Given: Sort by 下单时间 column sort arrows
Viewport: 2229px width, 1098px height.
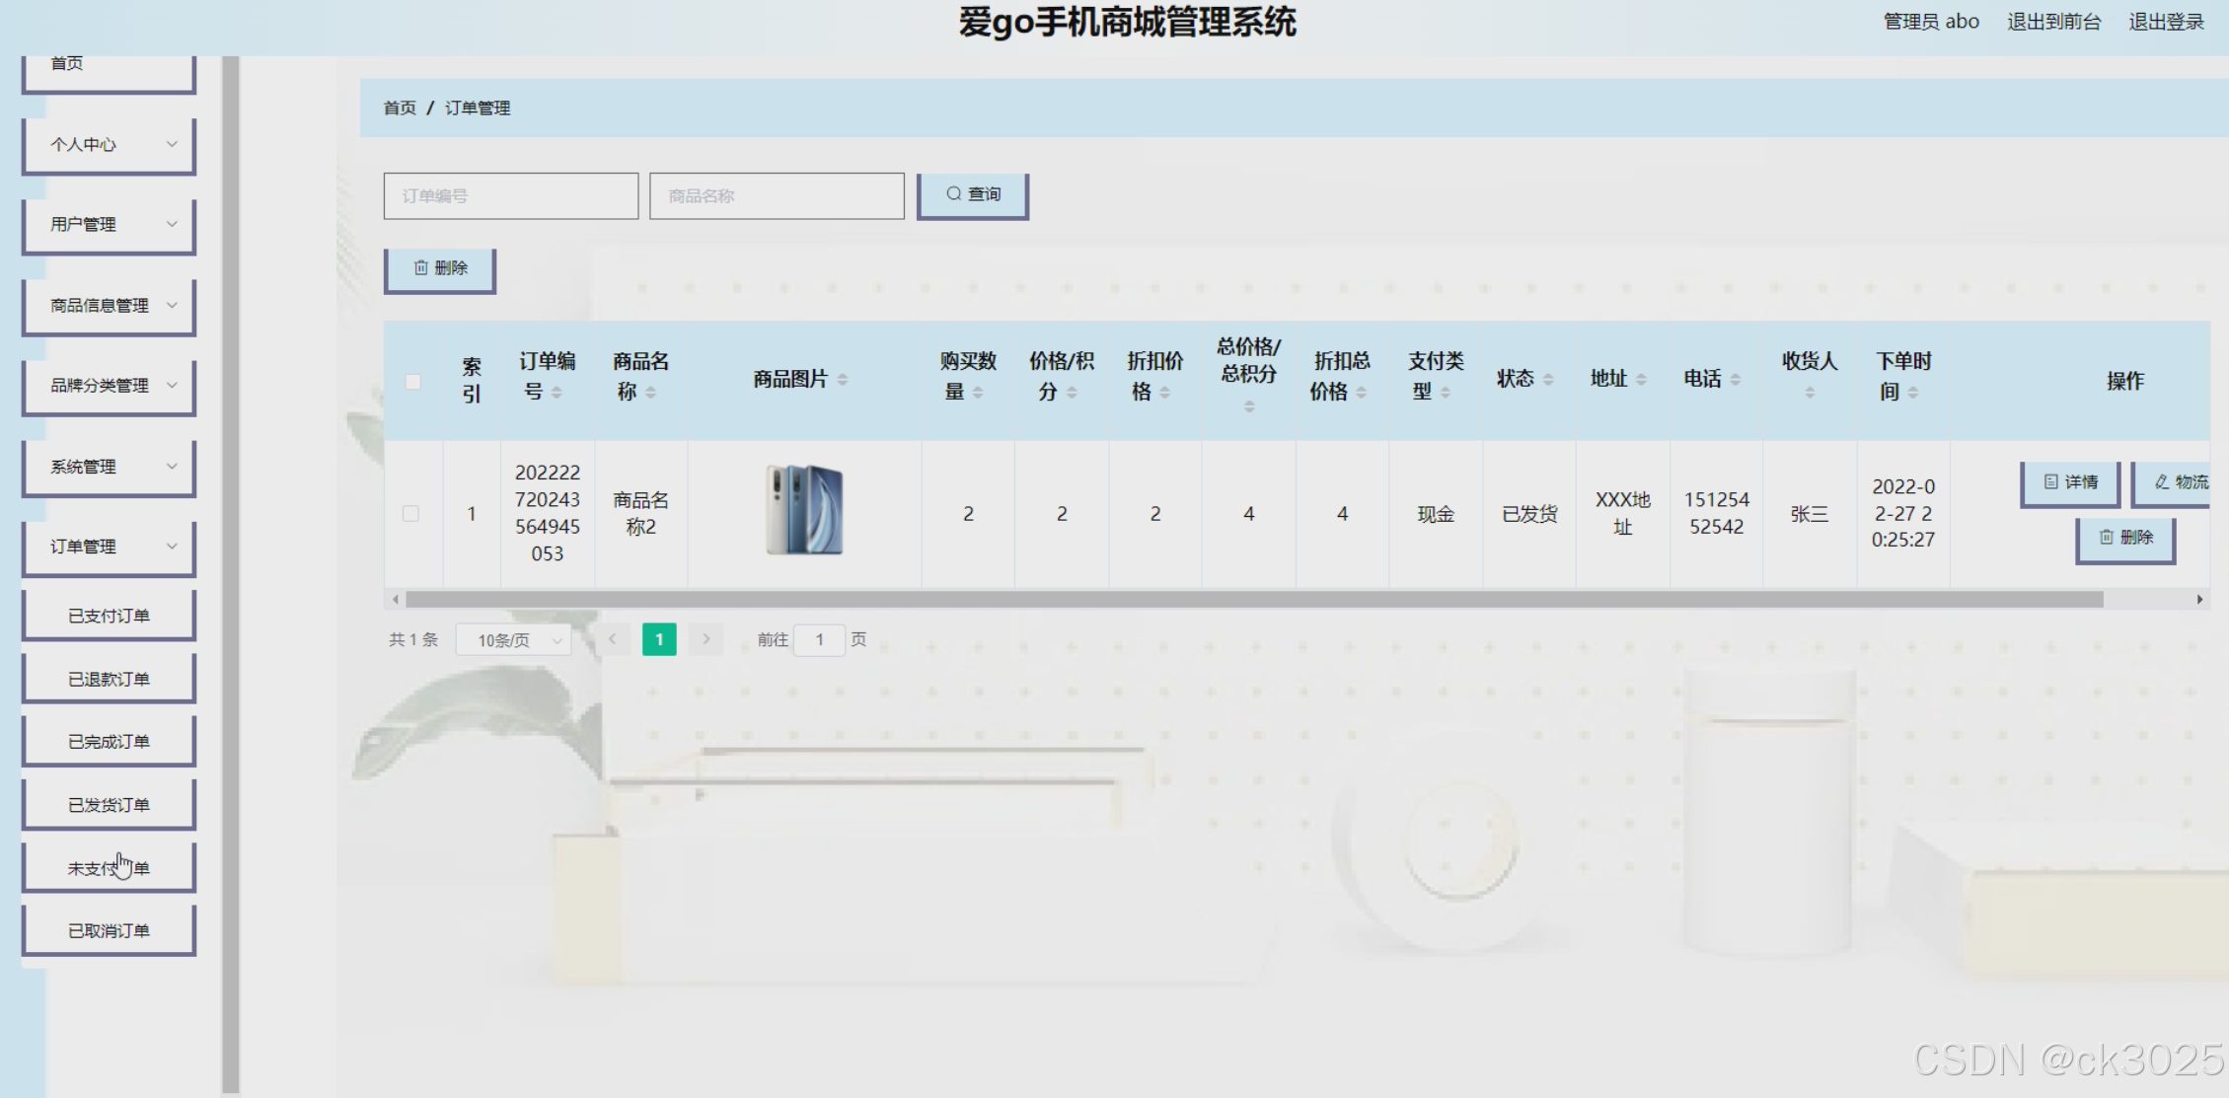Looking at the screenshot, I should click(x=1912, y=393).
